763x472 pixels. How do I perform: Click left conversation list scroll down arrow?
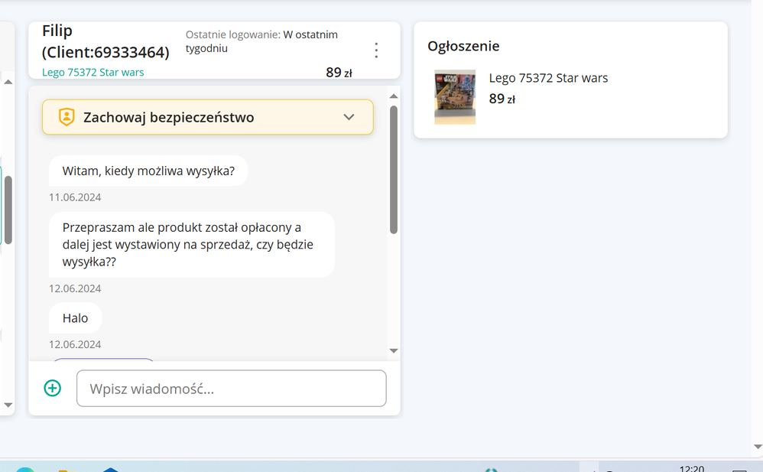(x=8, y=405)
